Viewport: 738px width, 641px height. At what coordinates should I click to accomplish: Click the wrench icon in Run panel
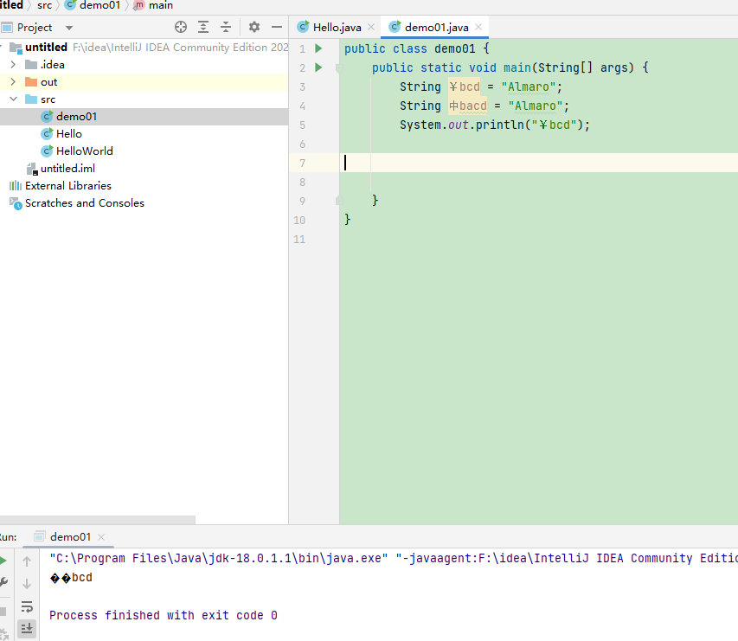click(3, 583)
